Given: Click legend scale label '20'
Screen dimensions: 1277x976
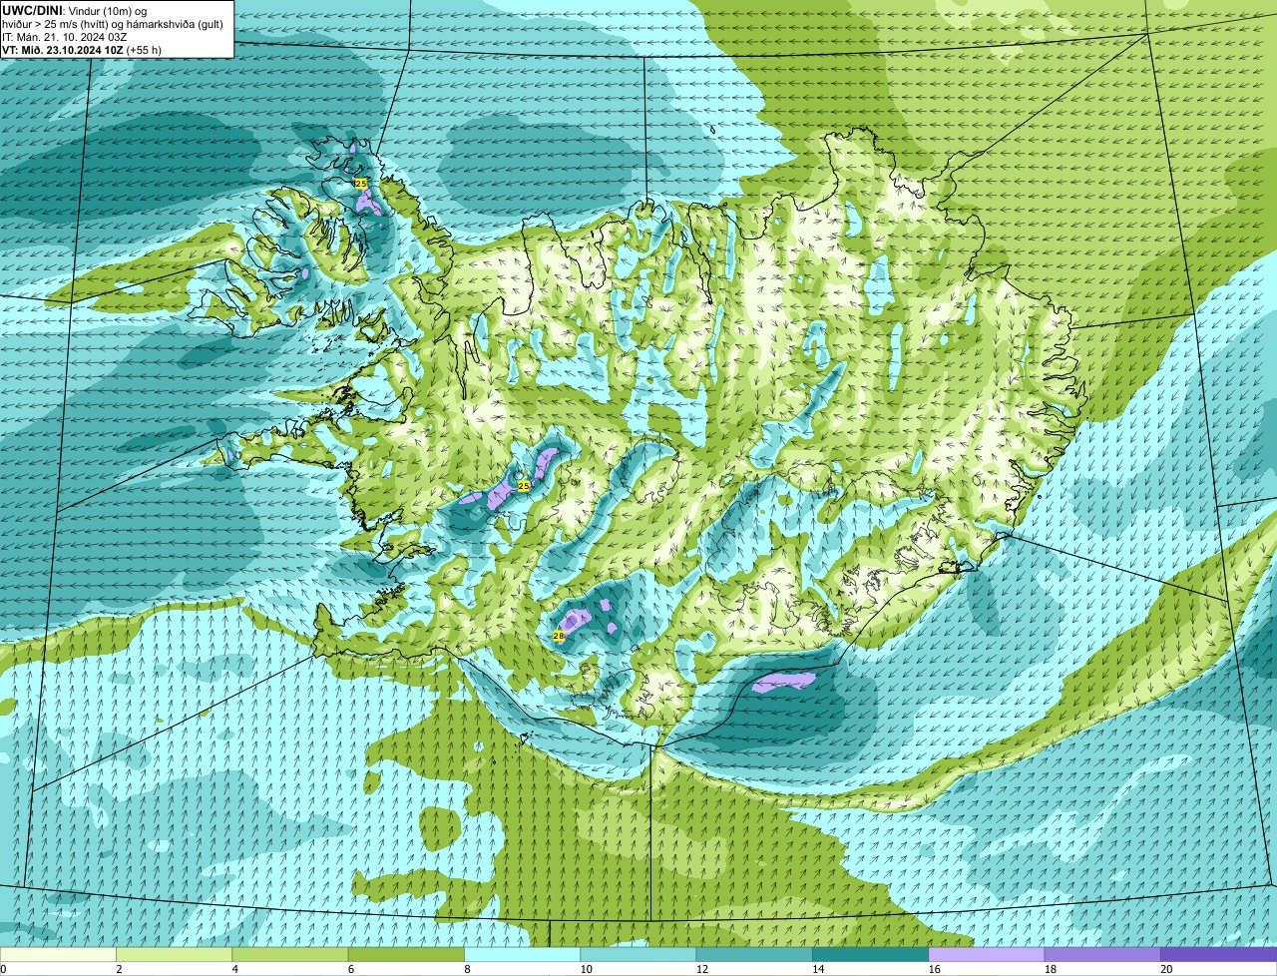Looking at the screenshot, I should tap(1166, 969).
